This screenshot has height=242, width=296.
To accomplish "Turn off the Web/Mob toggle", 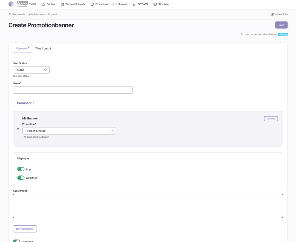I will [x=21, y=178].
